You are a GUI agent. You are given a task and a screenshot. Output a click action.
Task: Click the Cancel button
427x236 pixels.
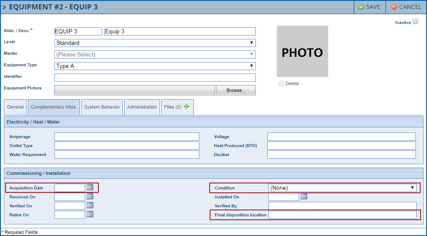coord(406,7)
